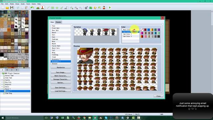The image size is (213, 120).
Task: Select the Male tab
Action: point(52,22)
